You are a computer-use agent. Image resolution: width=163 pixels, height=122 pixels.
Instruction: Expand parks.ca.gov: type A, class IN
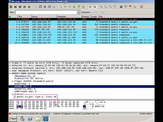coord(15,97)
